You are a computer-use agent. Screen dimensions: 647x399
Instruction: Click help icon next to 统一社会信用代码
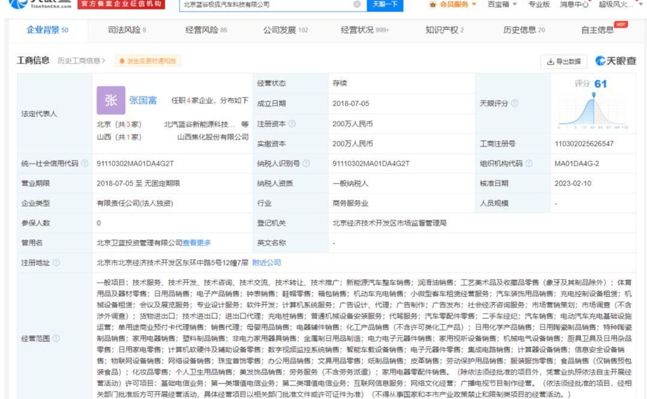tap(84, 163)
